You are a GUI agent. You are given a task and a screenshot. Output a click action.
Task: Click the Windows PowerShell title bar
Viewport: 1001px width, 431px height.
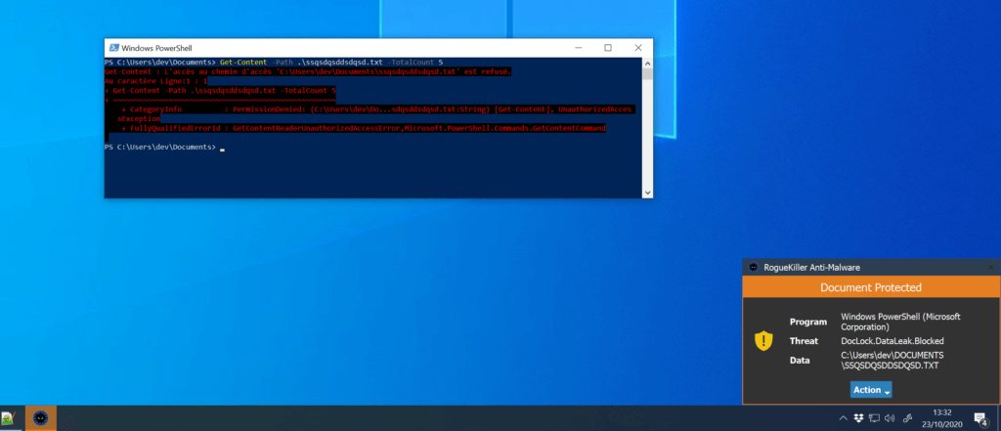342,47
